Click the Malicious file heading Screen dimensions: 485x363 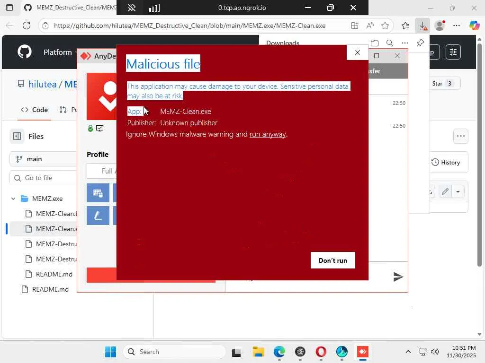pos(163,64)
